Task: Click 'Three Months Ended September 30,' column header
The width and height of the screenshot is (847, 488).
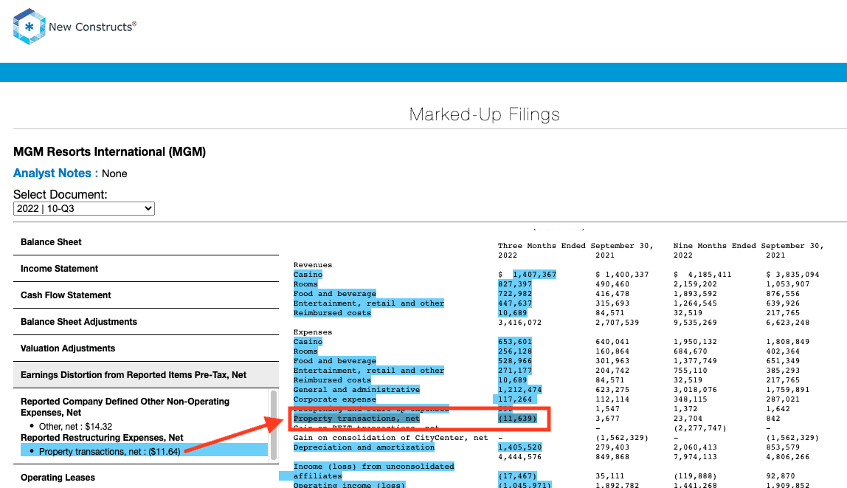Action: (x=575, y=246)
